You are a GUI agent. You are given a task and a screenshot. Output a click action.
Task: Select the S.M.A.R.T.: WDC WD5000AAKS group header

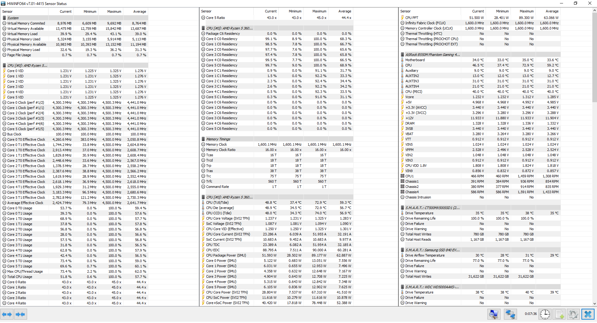480,287
